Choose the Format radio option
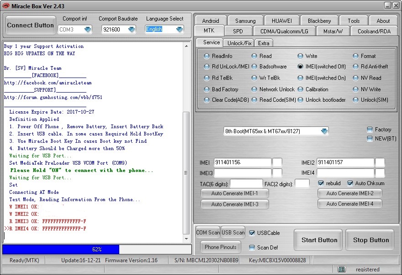This screenshot has width=402, height=275. (355, 56)
